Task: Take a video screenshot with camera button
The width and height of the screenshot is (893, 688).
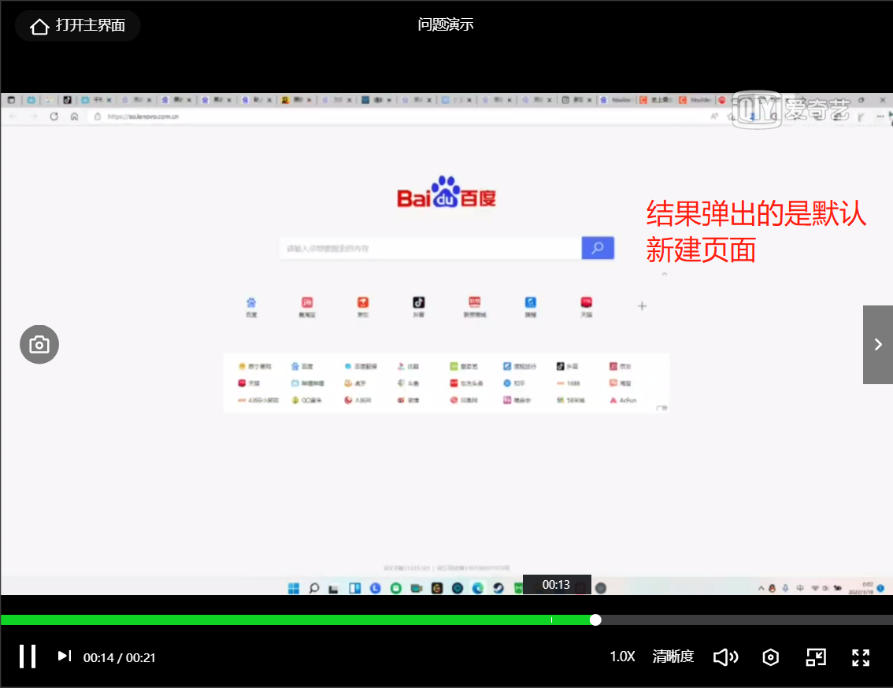Action: tap(39, 345)
